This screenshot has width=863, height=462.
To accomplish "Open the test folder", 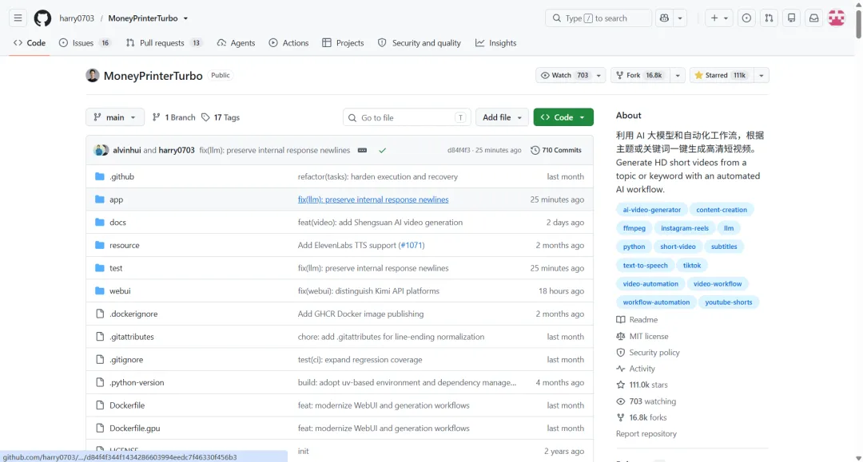I will click(116, 268).
